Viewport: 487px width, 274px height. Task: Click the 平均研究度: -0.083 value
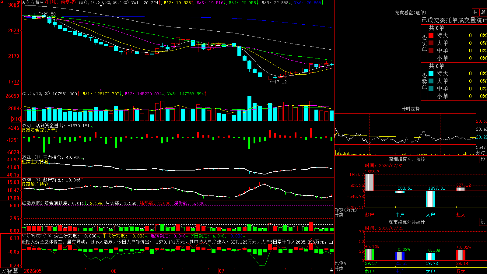coord(123,236)
